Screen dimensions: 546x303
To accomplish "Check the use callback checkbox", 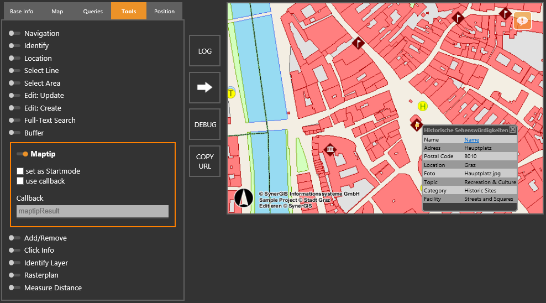I will pyautogui.click(x=20, y=181).
